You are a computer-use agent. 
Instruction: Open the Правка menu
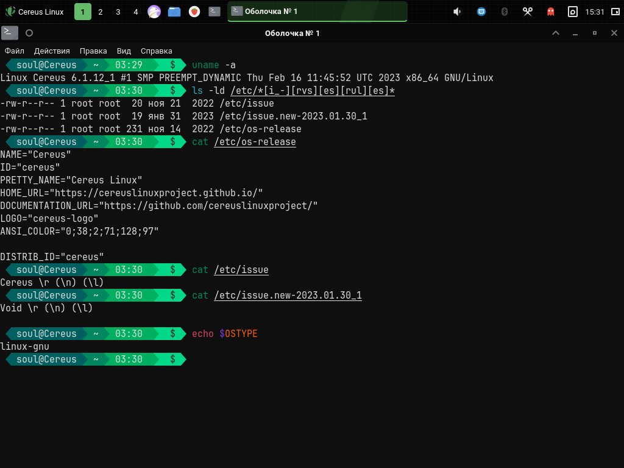click(93, 51)
